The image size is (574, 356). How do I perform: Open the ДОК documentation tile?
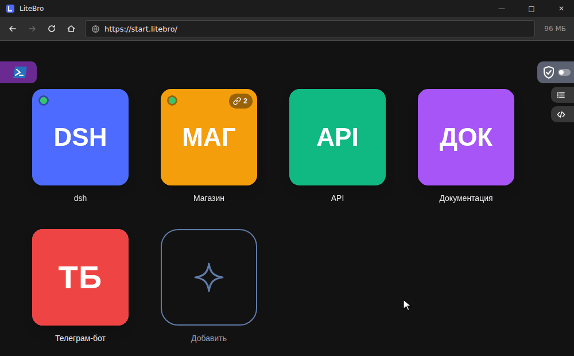(x=466, y=137)
